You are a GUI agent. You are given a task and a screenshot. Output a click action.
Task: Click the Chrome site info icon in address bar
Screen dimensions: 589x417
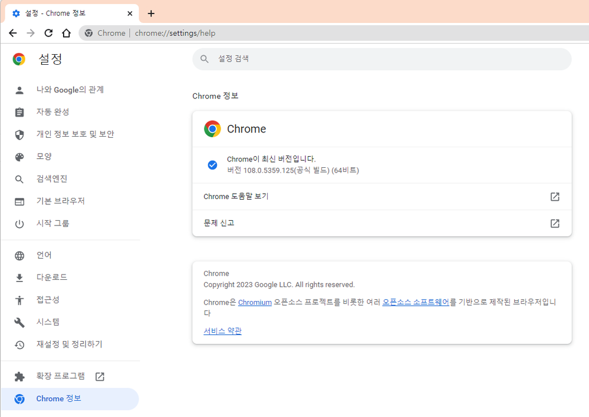(x=88, y=33)
